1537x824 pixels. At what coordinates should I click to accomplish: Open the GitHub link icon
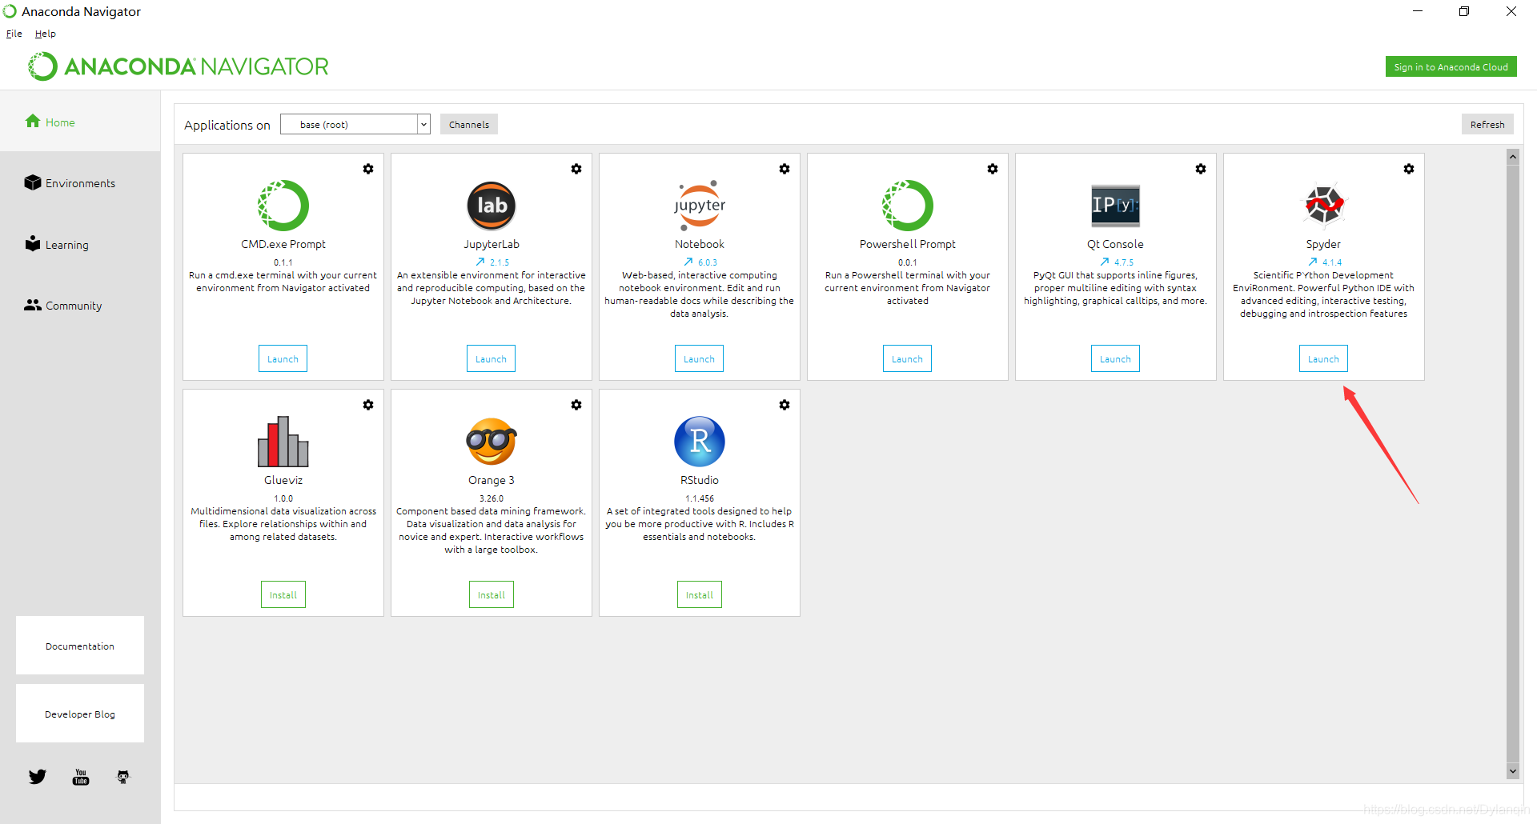[123, 777]
